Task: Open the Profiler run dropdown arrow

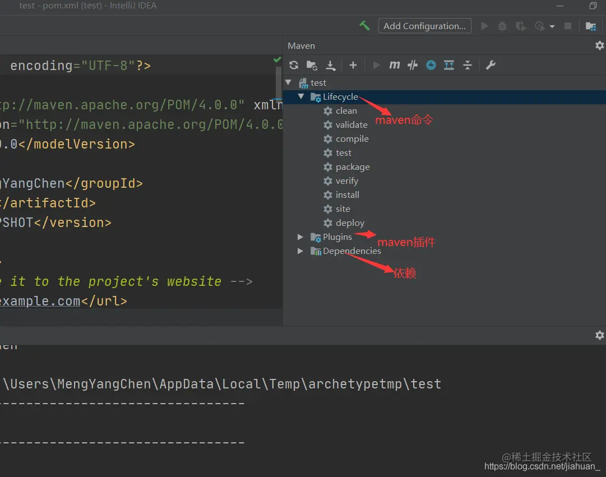Action: pyautogui.click(x=552, y=26)
